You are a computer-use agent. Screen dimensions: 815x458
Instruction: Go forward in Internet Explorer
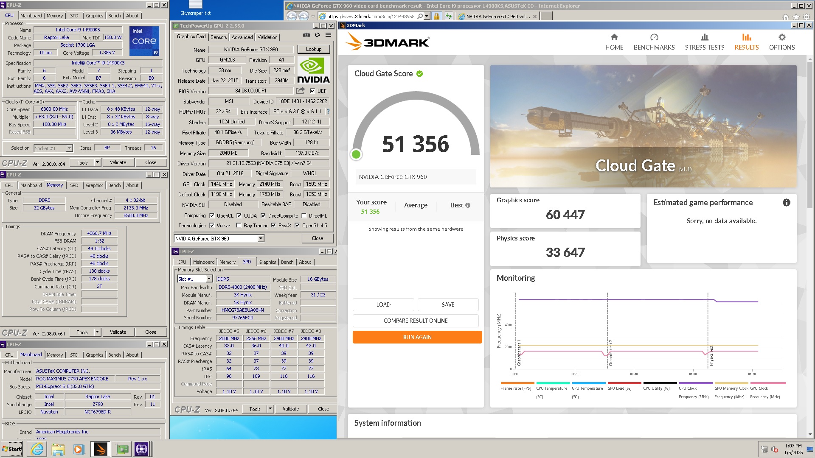[x=304, y=16]
